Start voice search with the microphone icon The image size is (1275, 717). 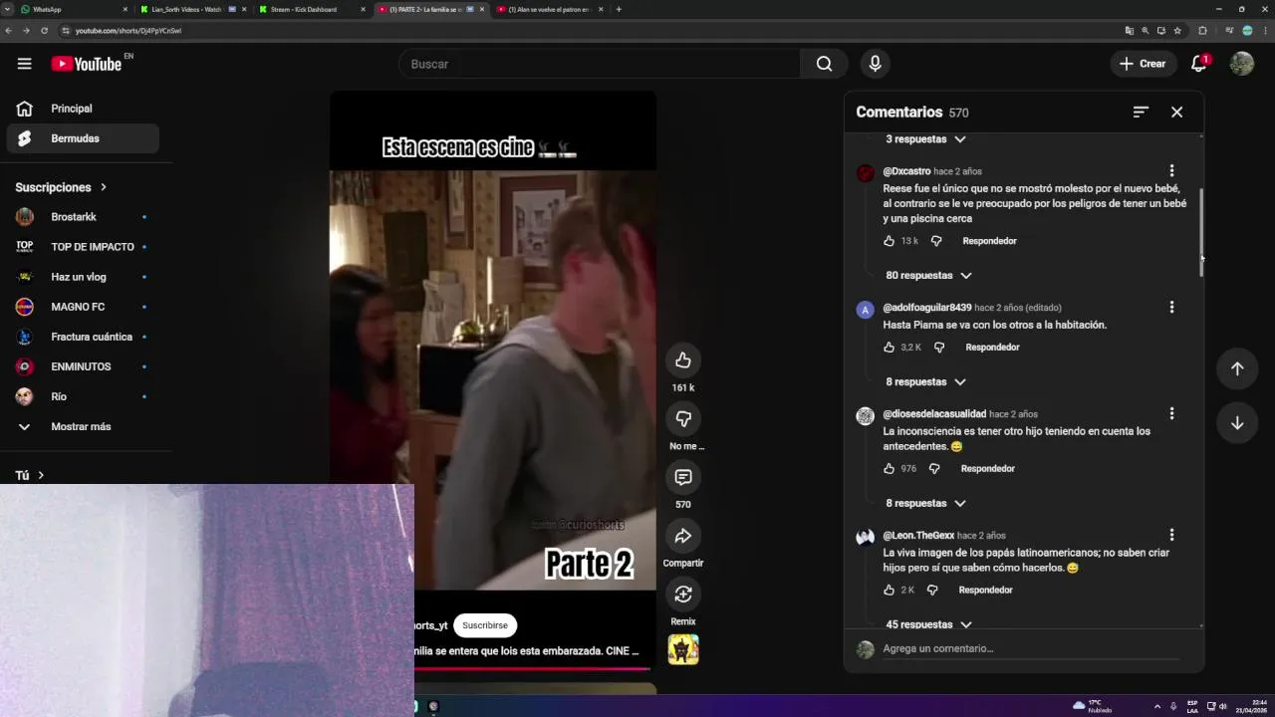875,64
